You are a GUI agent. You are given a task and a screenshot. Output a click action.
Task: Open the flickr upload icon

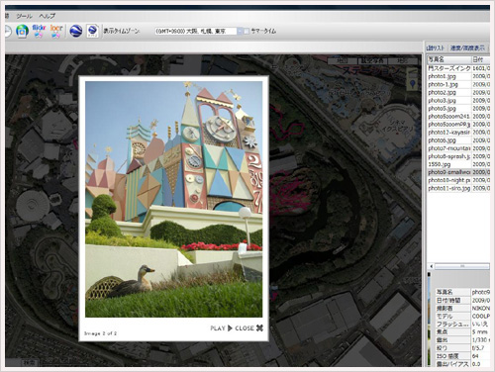[x=39, y=31]
